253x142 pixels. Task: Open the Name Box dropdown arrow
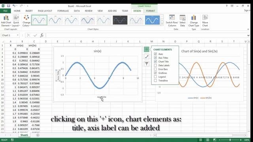(17, 35)
